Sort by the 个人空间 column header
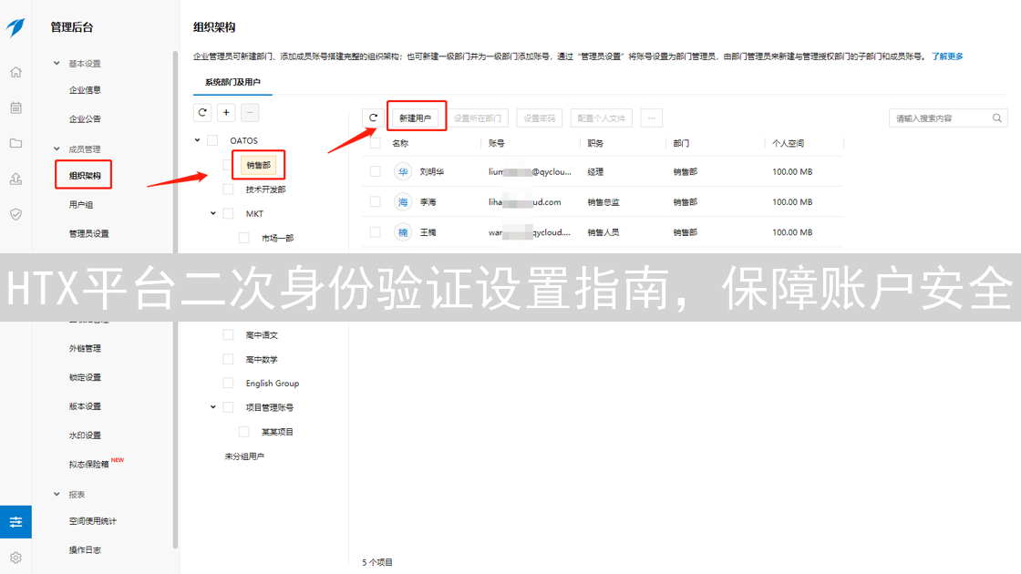This screenshot has height=574, width=1021. [788, 143]
